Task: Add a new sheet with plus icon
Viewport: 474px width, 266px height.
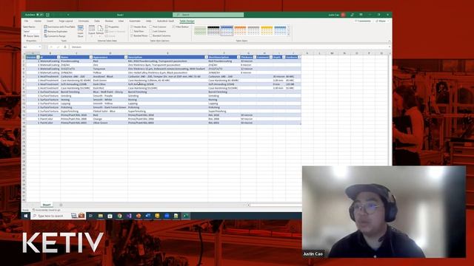Action: click(x=61, y=205)
